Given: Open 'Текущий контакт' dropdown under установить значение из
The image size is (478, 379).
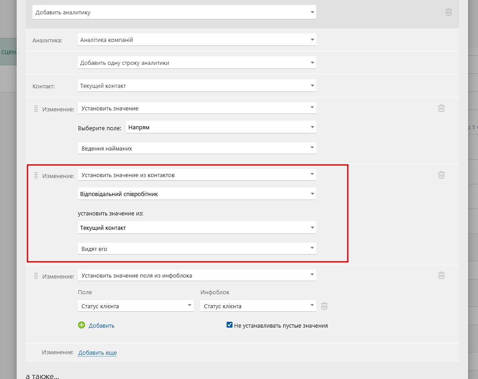Looking at the screenshot, I should click(x=197, y=228).
